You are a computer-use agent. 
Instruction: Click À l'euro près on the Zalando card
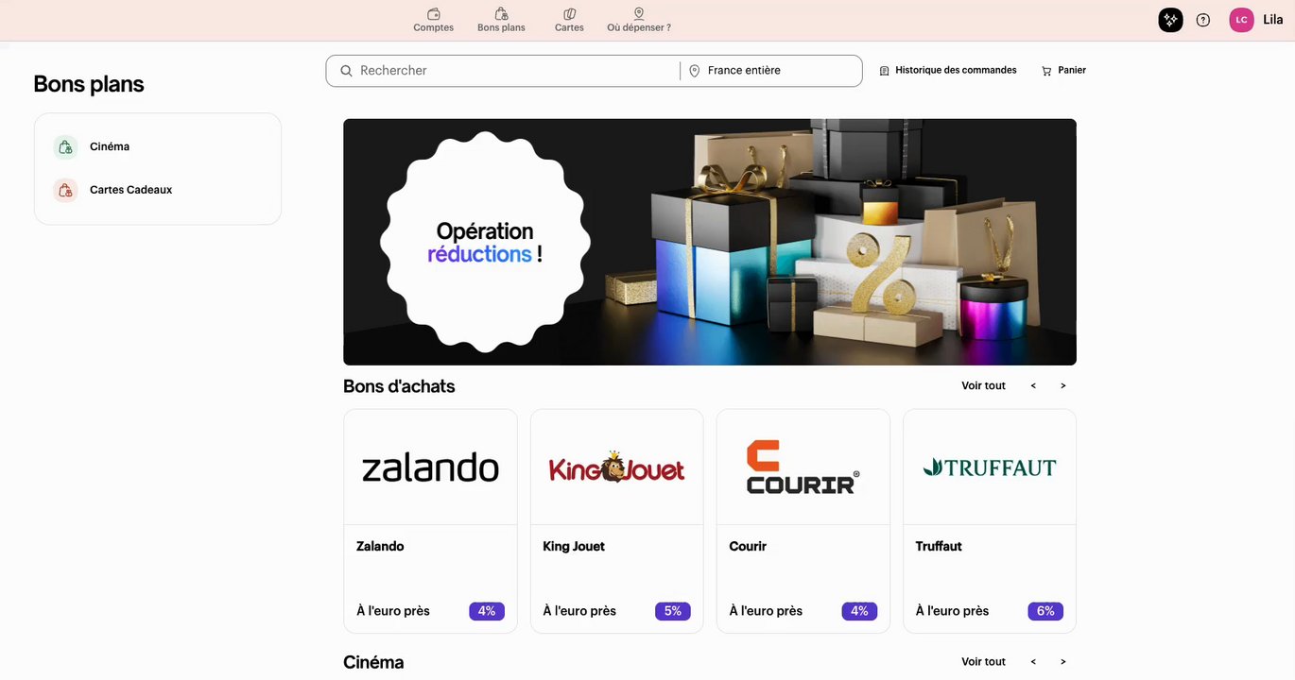[393, 611]
